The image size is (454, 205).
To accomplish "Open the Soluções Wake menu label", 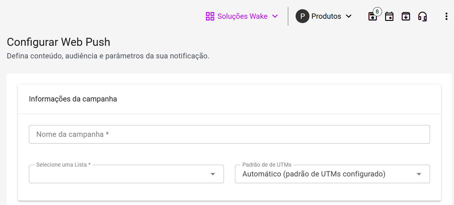I will click(x=242, y=16).
